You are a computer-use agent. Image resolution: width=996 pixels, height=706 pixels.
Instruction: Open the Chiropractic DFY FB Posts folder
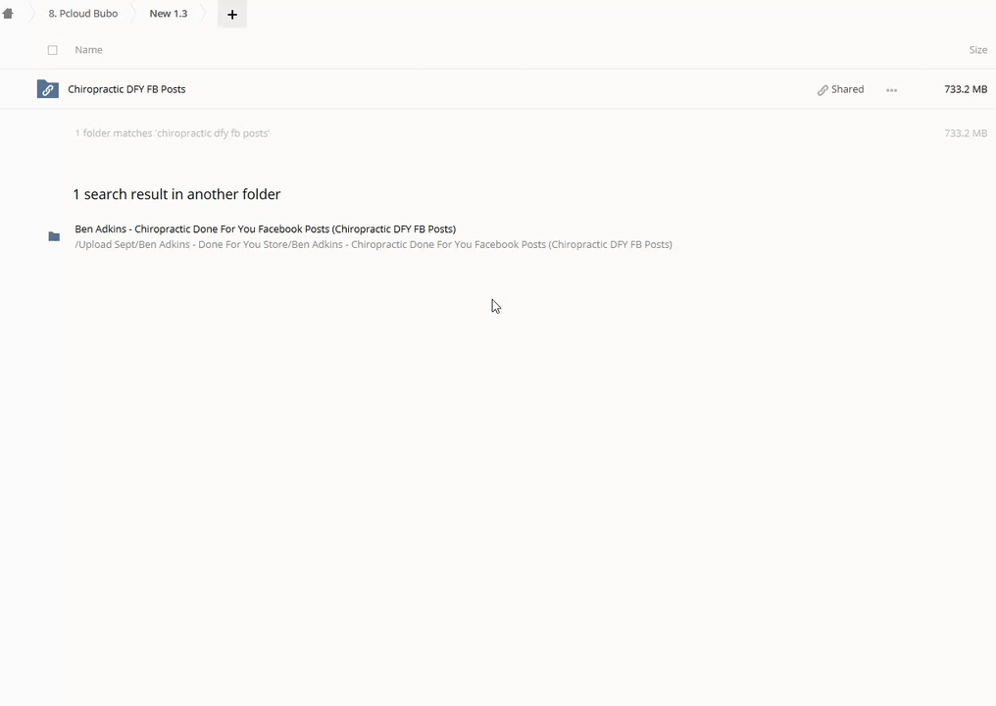click(126, 89)
